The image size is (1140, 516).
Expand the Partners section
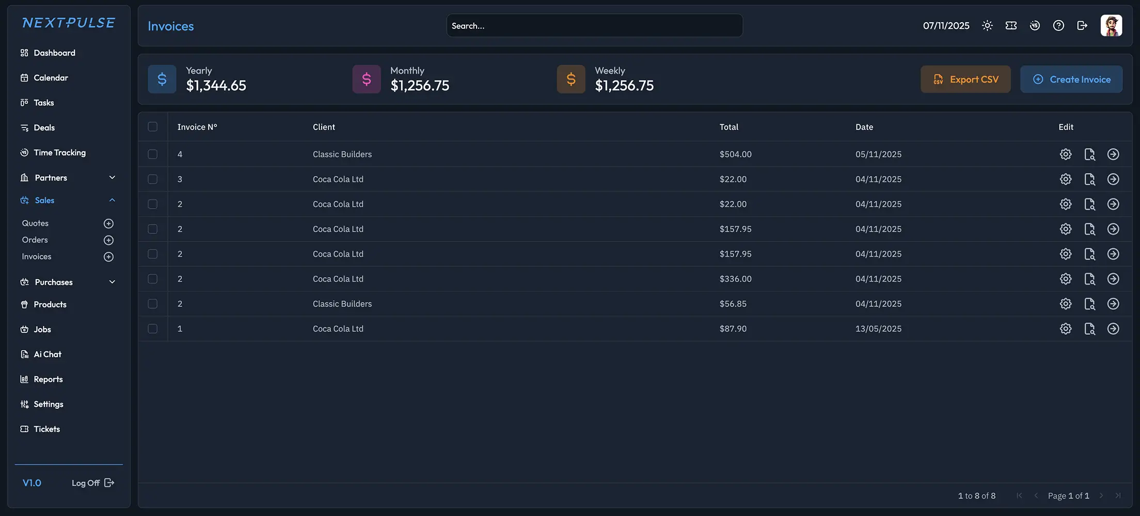click(112, 177)
